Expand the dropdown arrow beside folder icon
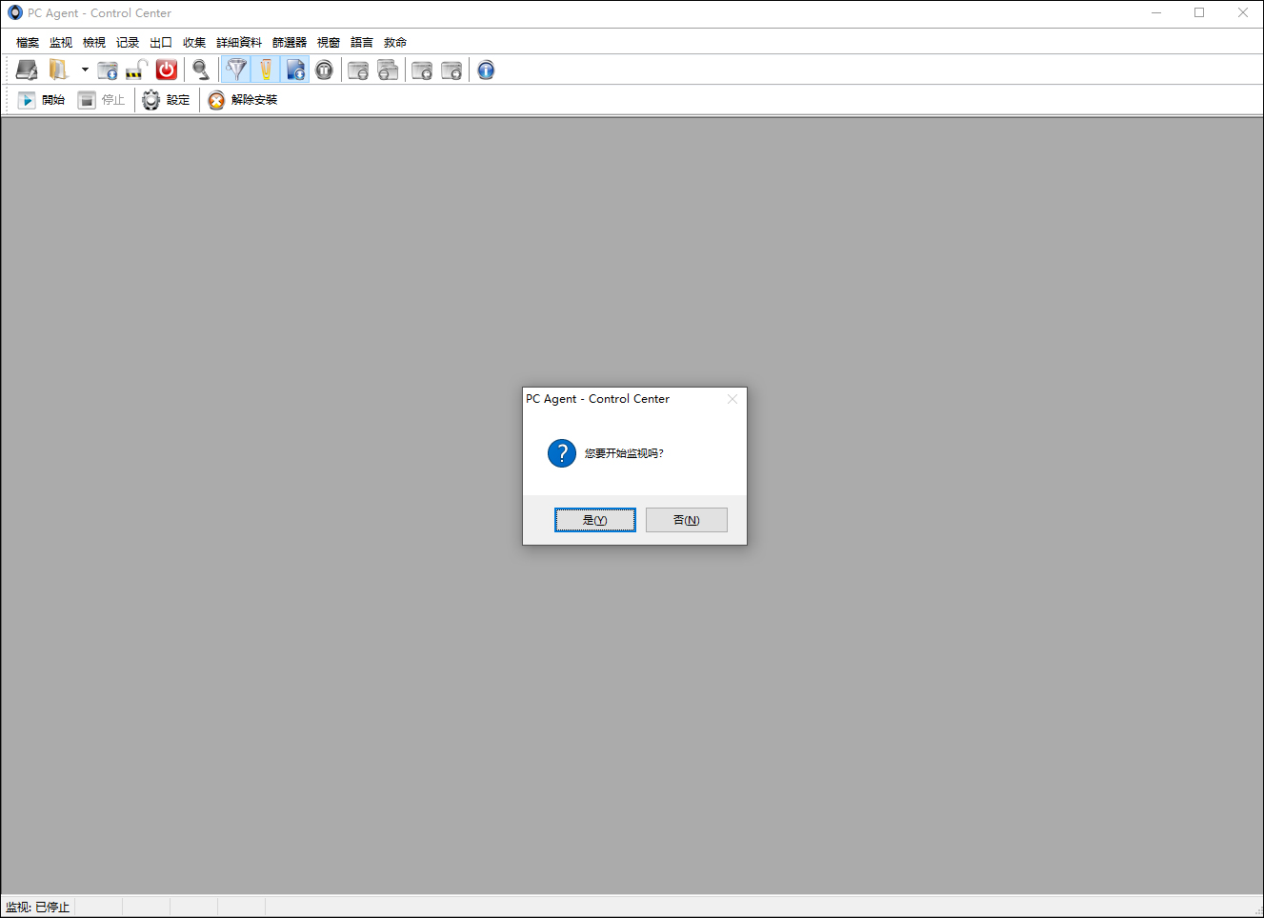 click(85, 70)
